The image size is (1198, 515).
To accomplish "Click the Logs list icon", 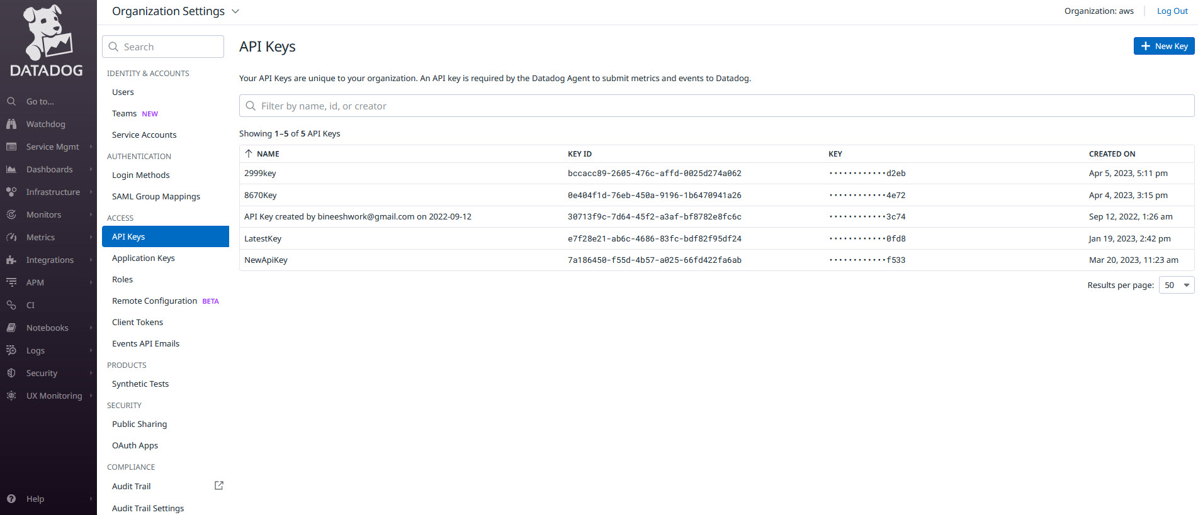I will (x=11, y=350).
